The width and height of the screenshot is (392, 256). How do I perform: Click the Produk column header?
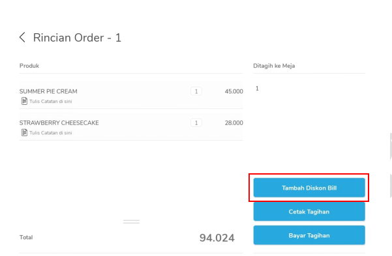tap(29, 66)
